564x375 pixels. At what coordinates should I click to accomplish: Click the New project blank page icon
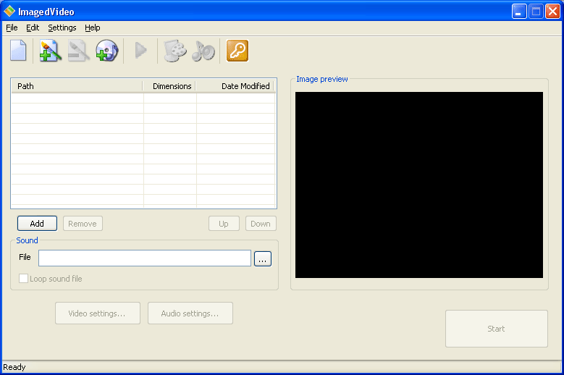(x=18, y=51)
